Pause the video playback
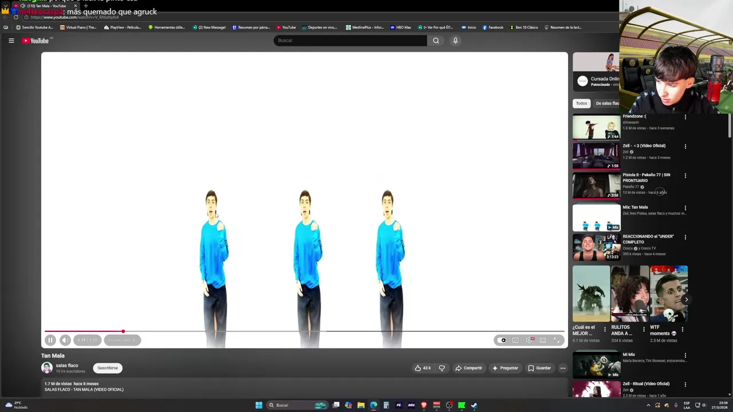 (x=50, y=340)
